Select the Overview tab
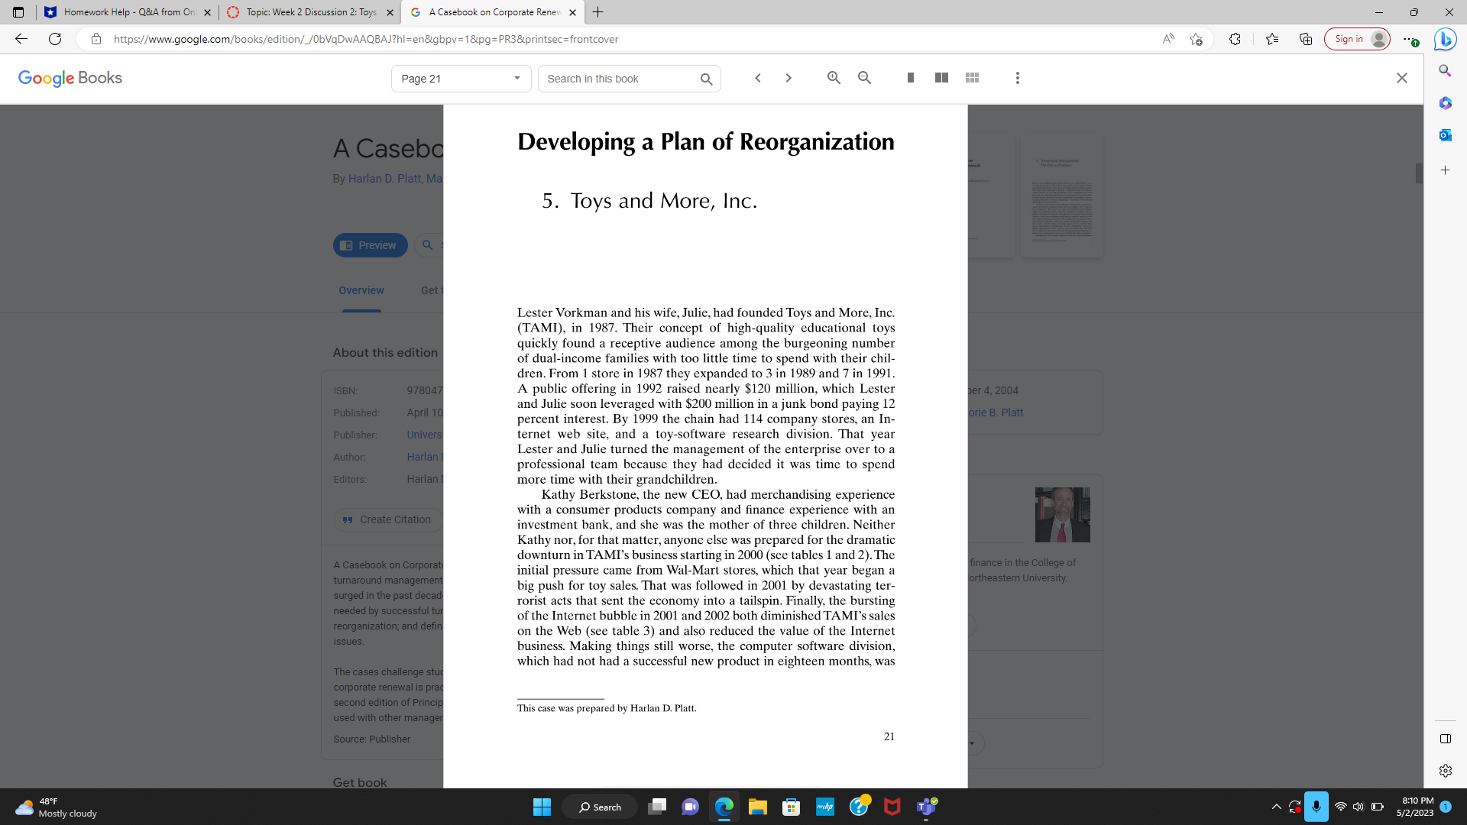The image size is (1467, 825). coord(361,290)
